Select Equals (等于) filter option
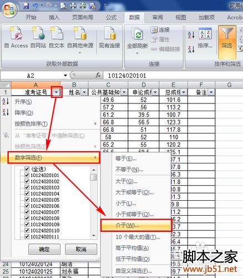 point(136,158)
